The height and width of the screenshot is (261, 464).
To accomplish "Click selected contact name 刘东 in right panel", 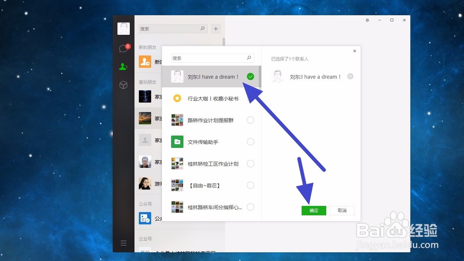I will (315, 77).
